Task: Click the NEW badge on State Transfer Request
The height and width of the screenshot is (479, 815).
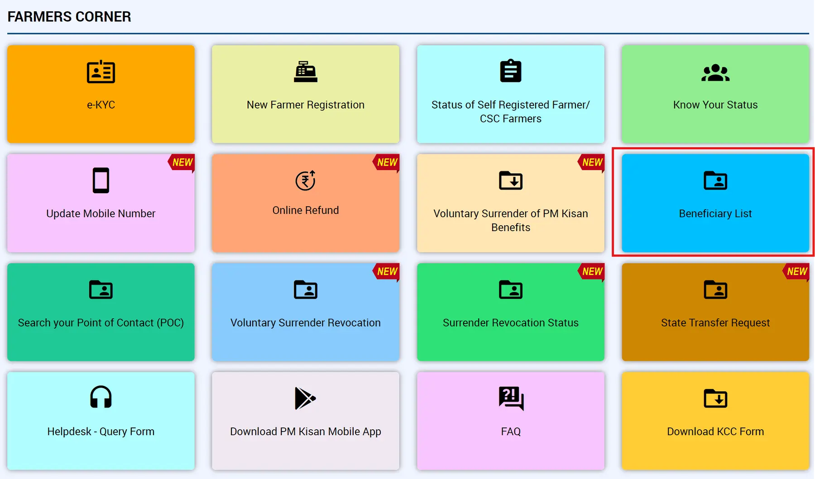Action: [796, 271]
